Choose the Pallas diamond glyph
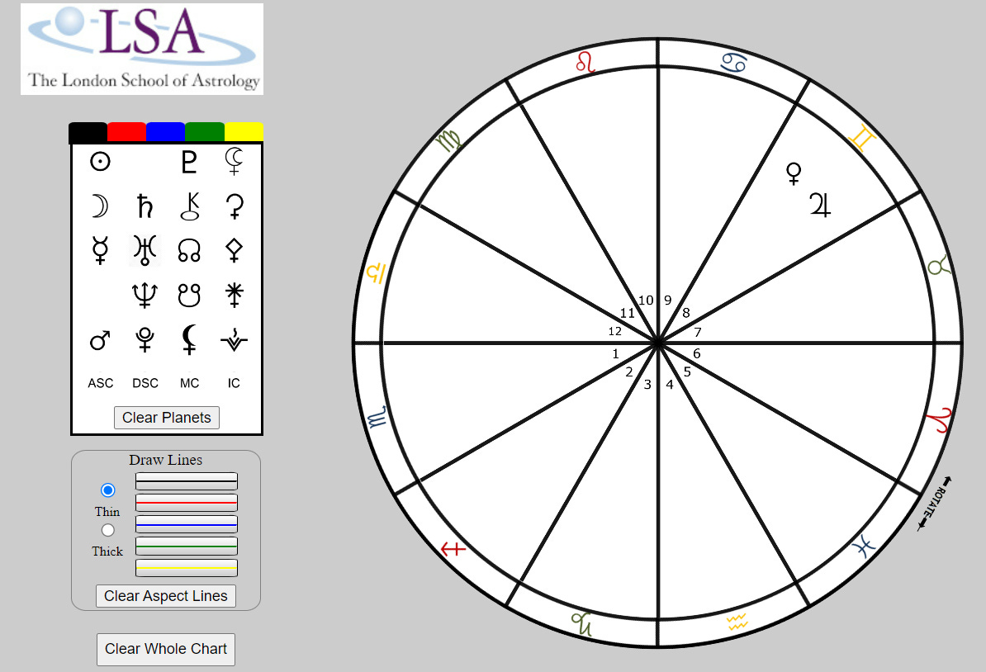The width and height of the screenshot is (986, 672). click(x=234, y=250)
